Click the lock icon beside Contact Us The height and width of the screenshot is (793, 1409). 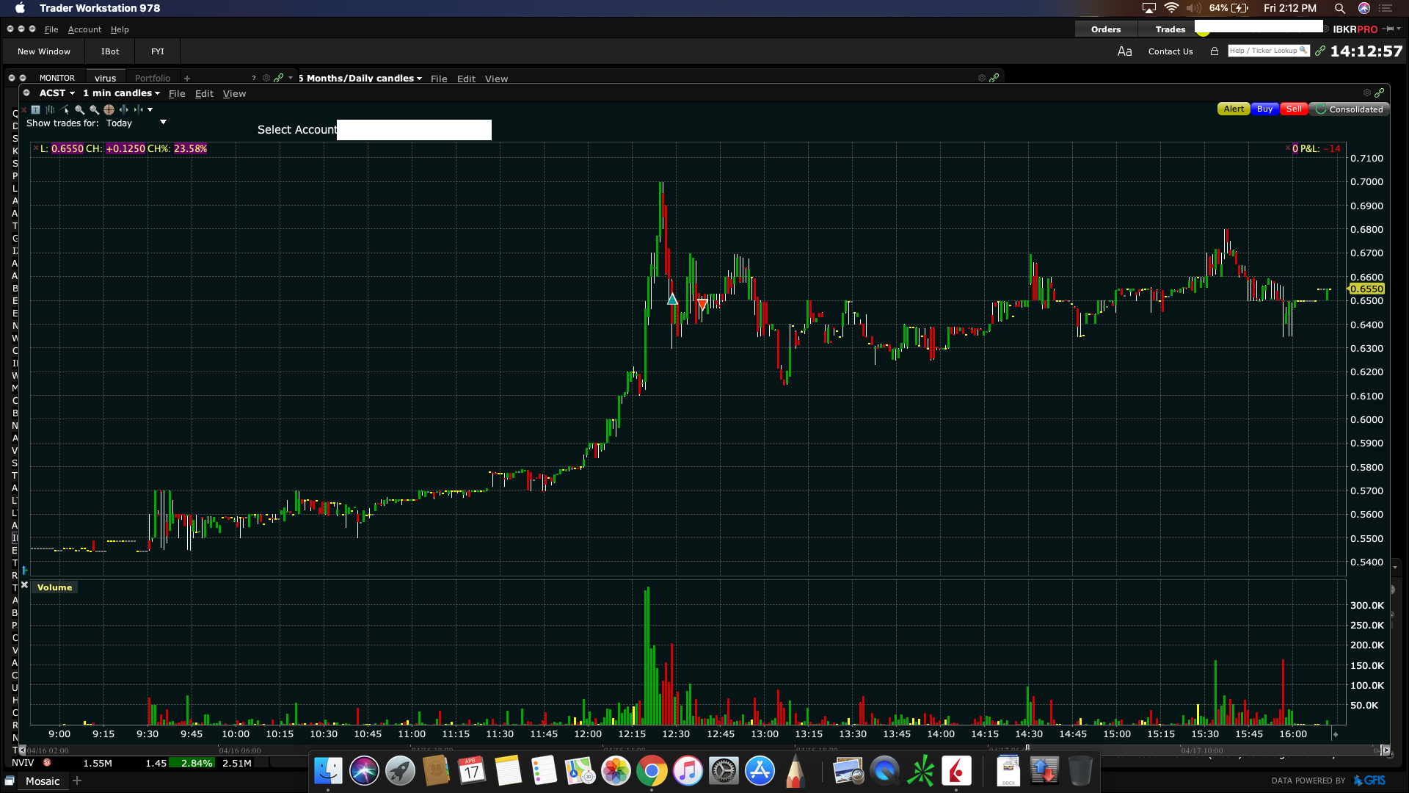tap(1215, 51)
